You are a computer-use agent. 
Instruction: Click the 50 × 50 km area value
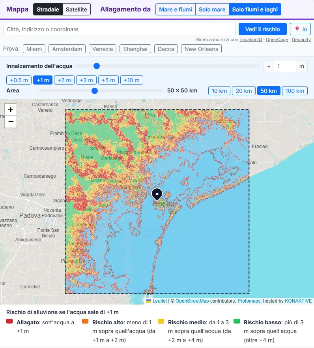[x=182, y=90]
